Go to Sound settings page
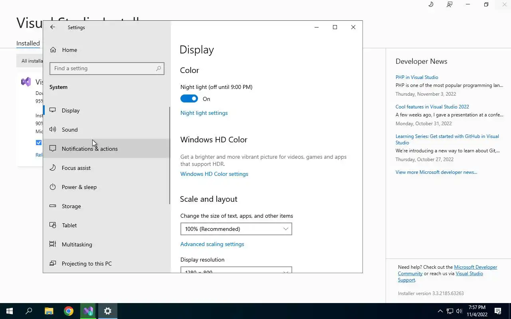511x319 pixels. (107, 129)
